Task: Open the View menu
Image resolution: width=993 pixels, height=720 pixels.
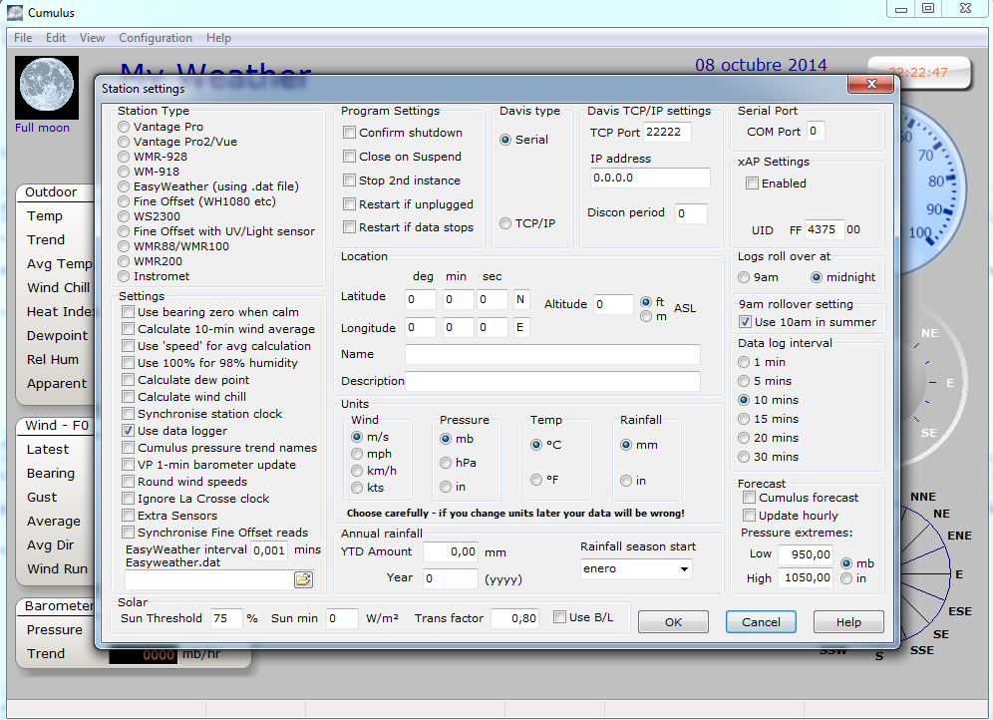Action: (92, 38)
